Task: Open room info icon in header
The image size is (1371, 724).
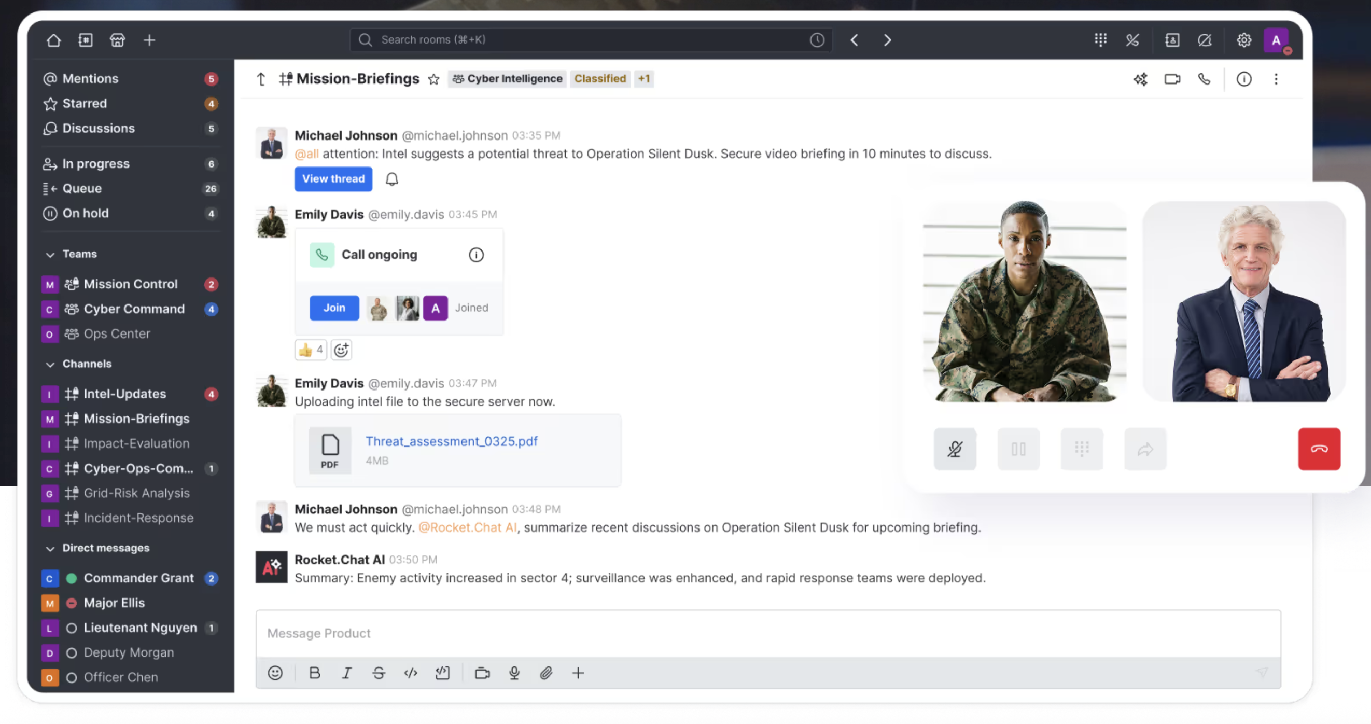Action: pos(1244,79)
